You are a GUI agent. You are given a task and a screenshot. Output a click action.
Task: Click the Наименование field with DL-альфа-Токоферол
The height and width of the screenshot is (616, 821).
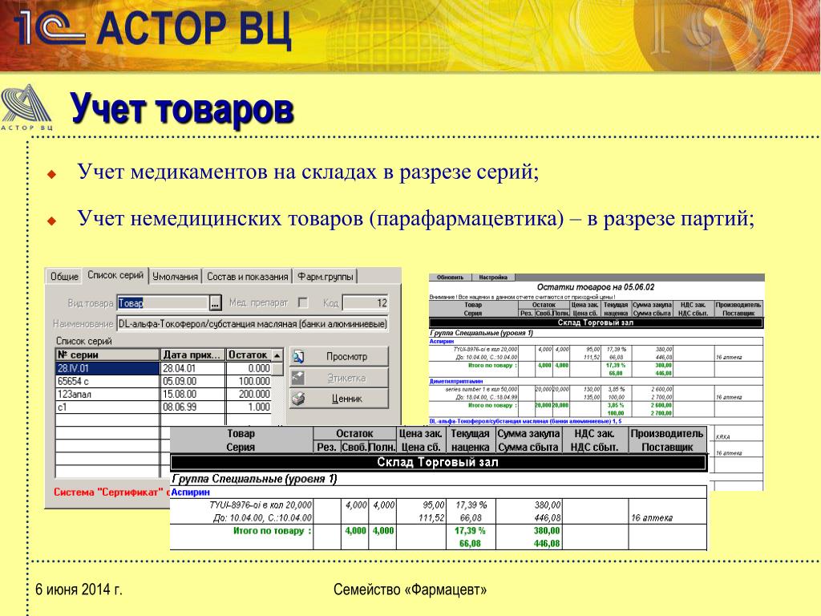pos(253,324)
